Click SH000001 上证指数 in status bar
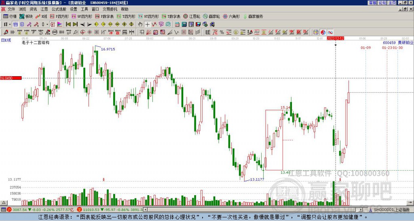Image resolution: width=414 pixels, height=221 pixels. click(x=392, y=210)
